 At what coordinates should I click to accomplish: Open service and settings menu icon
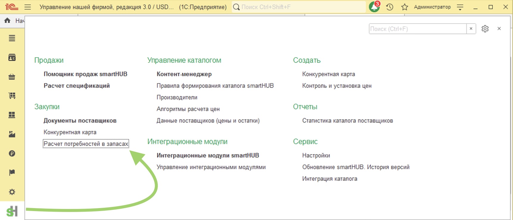460,7
